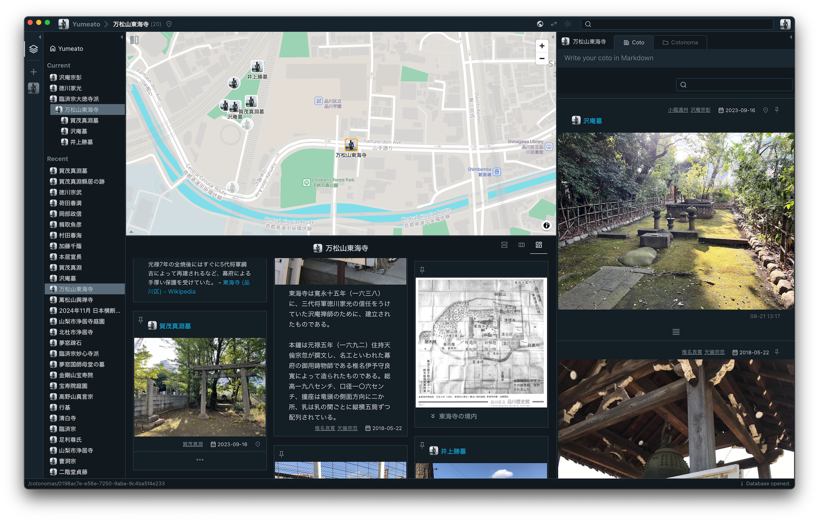Open the Coto tab
819x521 pixels.
pyautogui.click(x=634, y=42)
